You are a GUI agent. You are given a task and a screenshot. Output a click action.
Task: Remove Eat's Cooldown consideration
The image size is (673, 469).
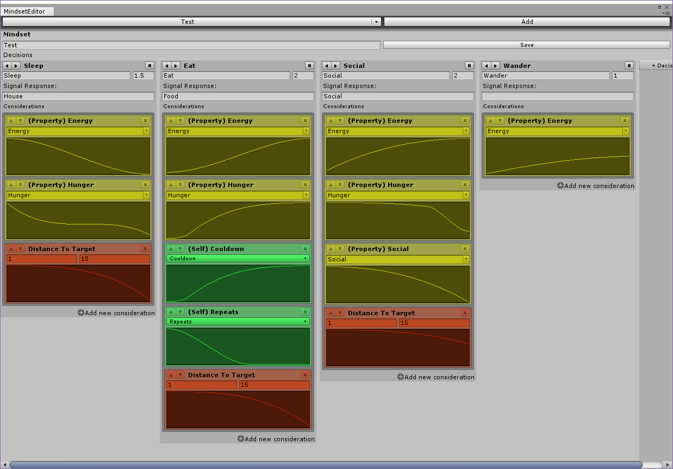point(305,249)
